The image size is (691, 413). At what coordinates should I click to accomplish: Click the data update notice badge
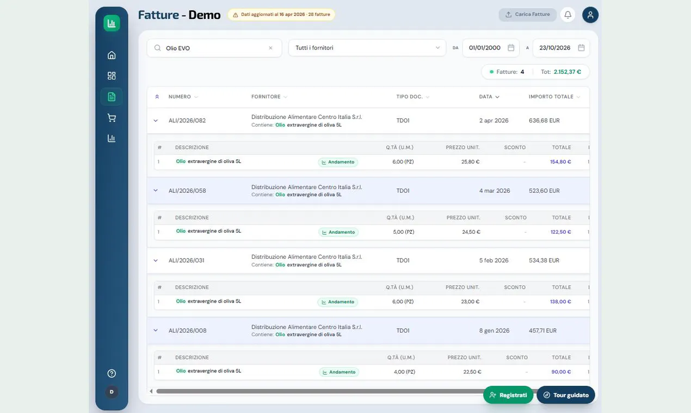point(281,15)
